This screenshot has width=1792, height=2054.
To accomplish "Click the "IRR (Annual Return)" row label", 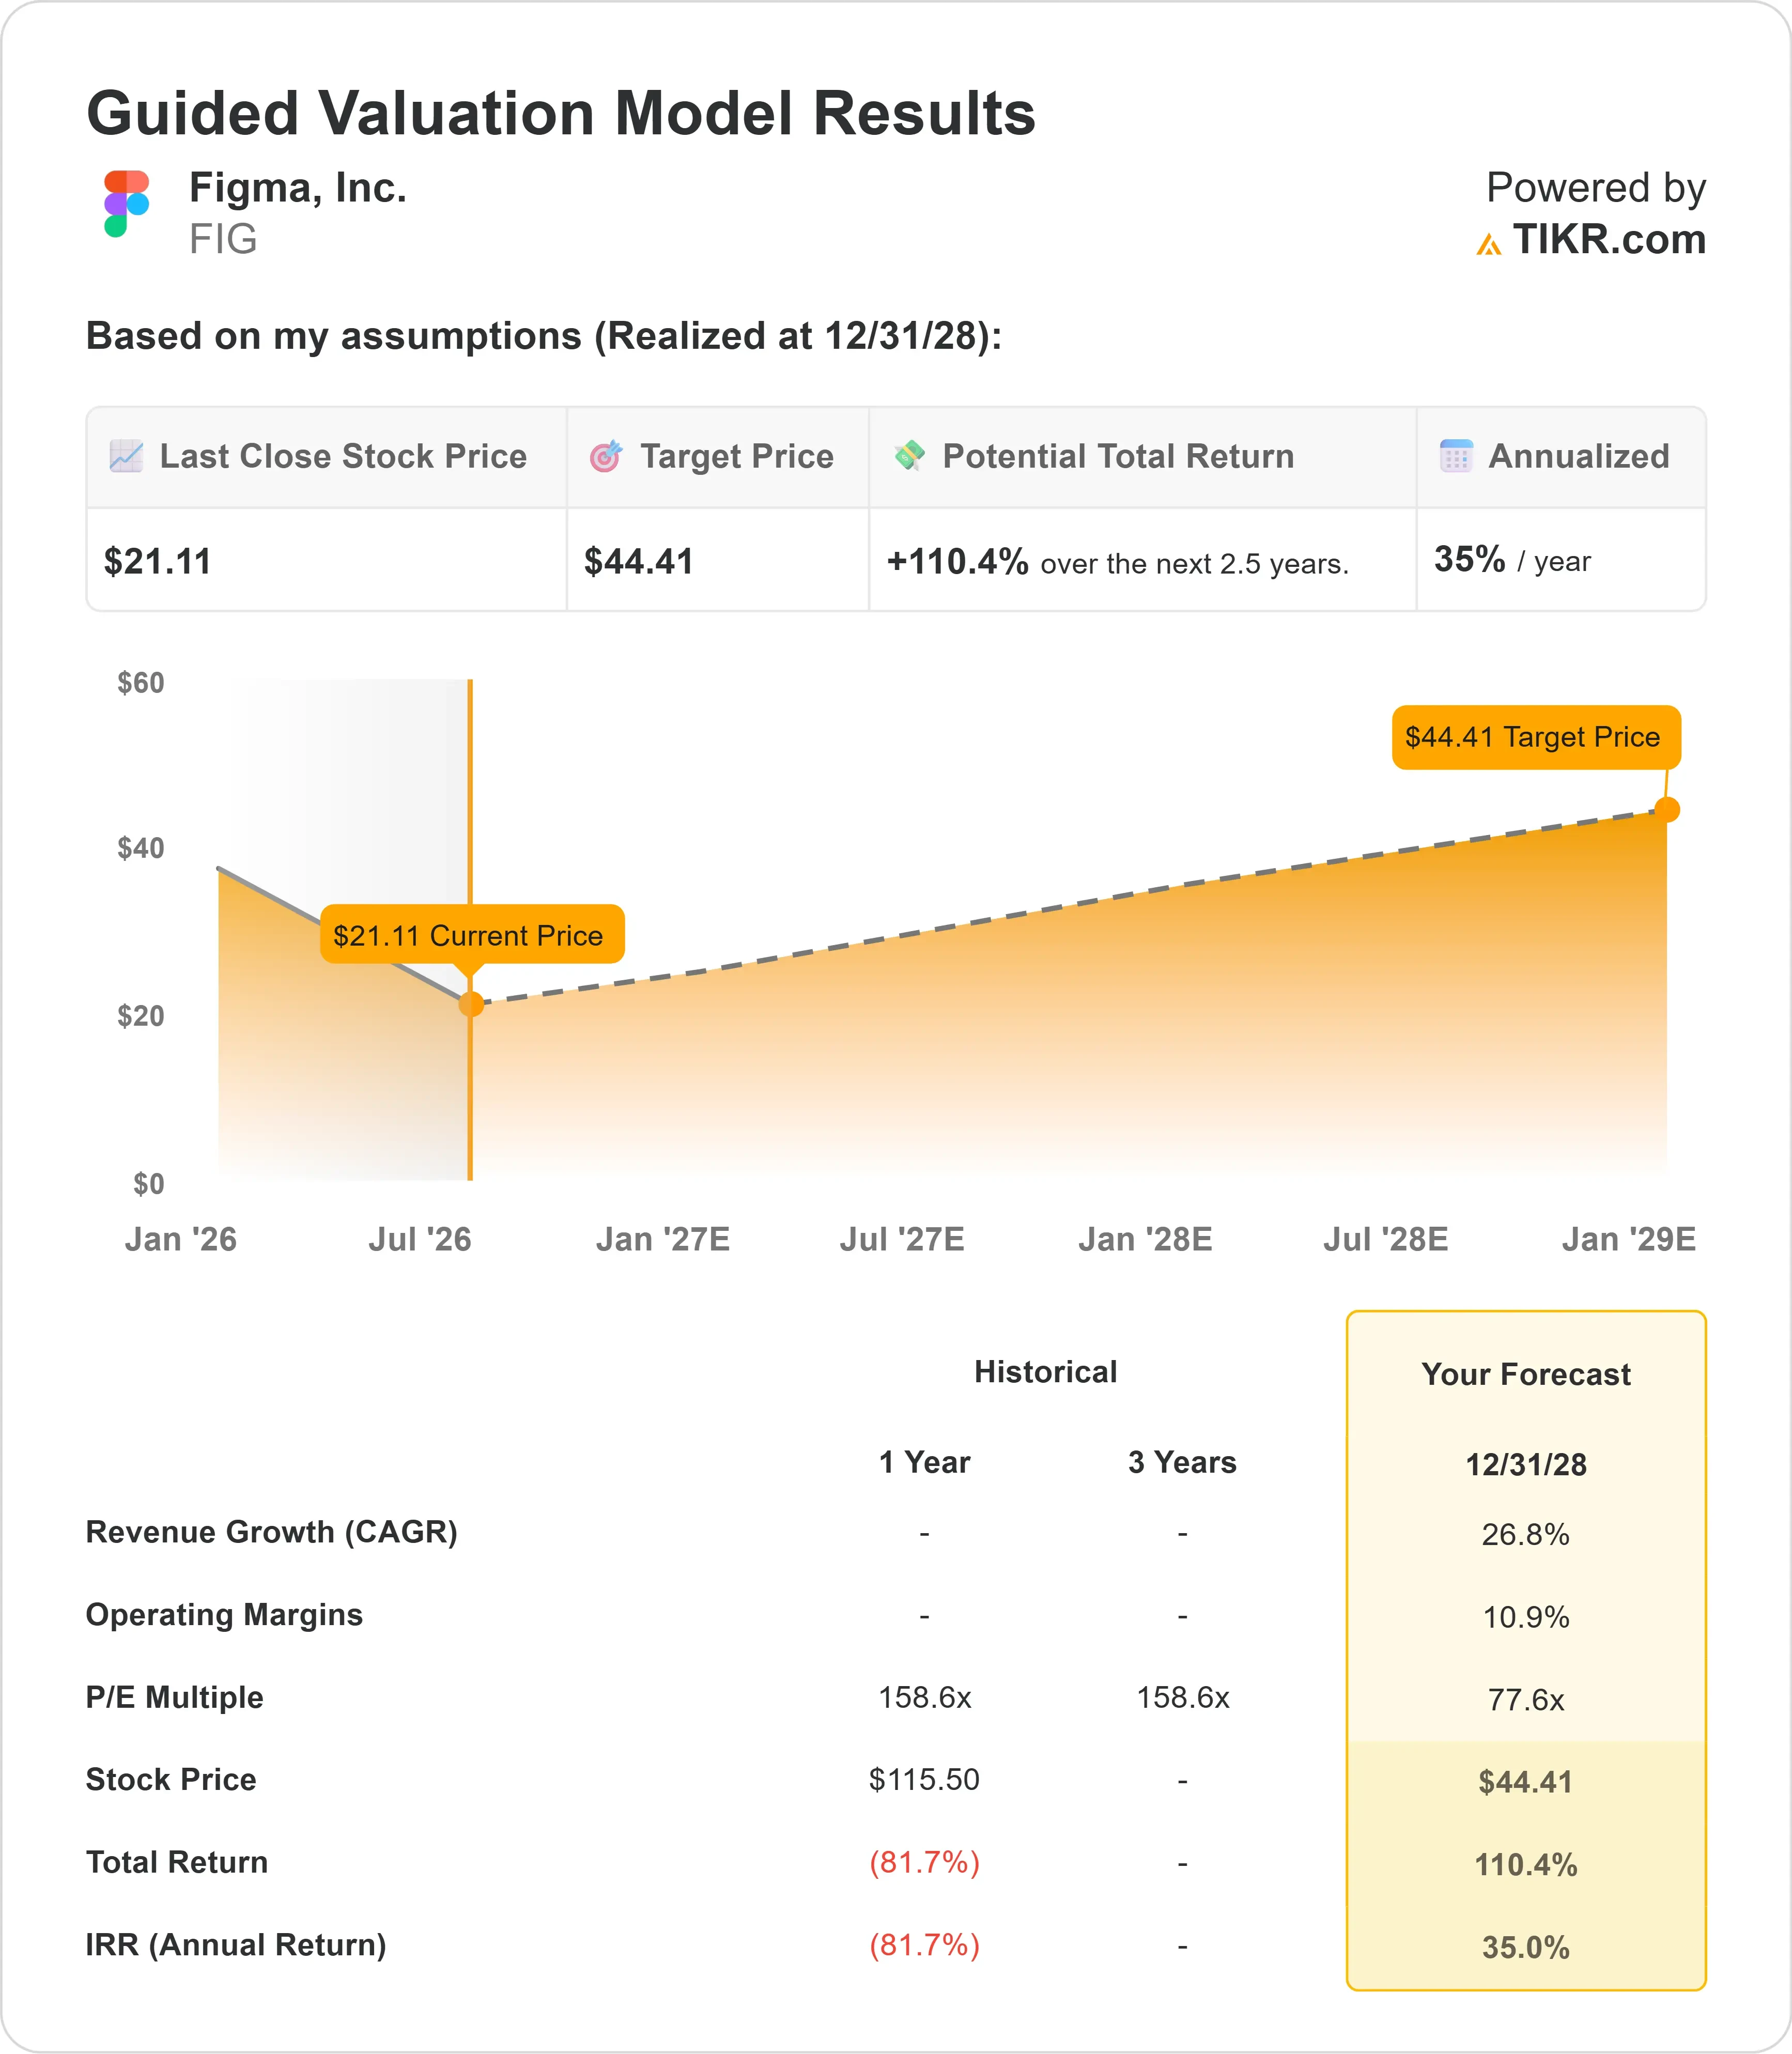I will (236, 1945).
